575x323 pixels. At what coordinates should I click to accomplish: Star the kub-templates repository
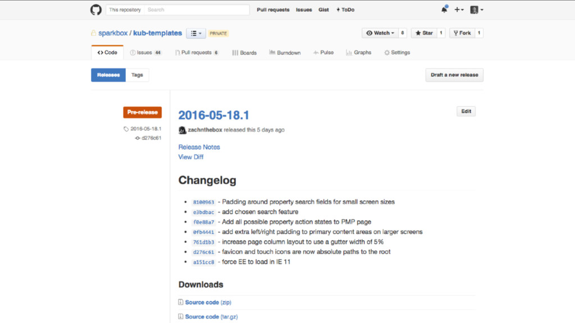(x=424, y=33)
